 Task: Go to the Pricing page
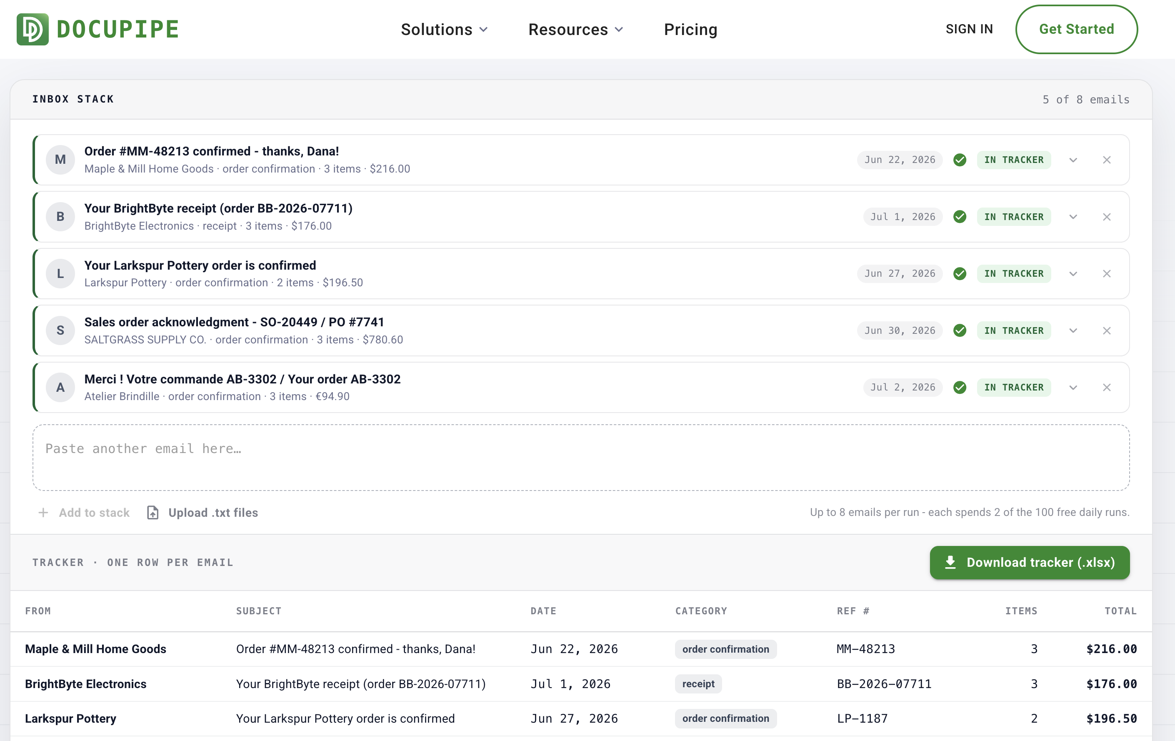(690, 29)
